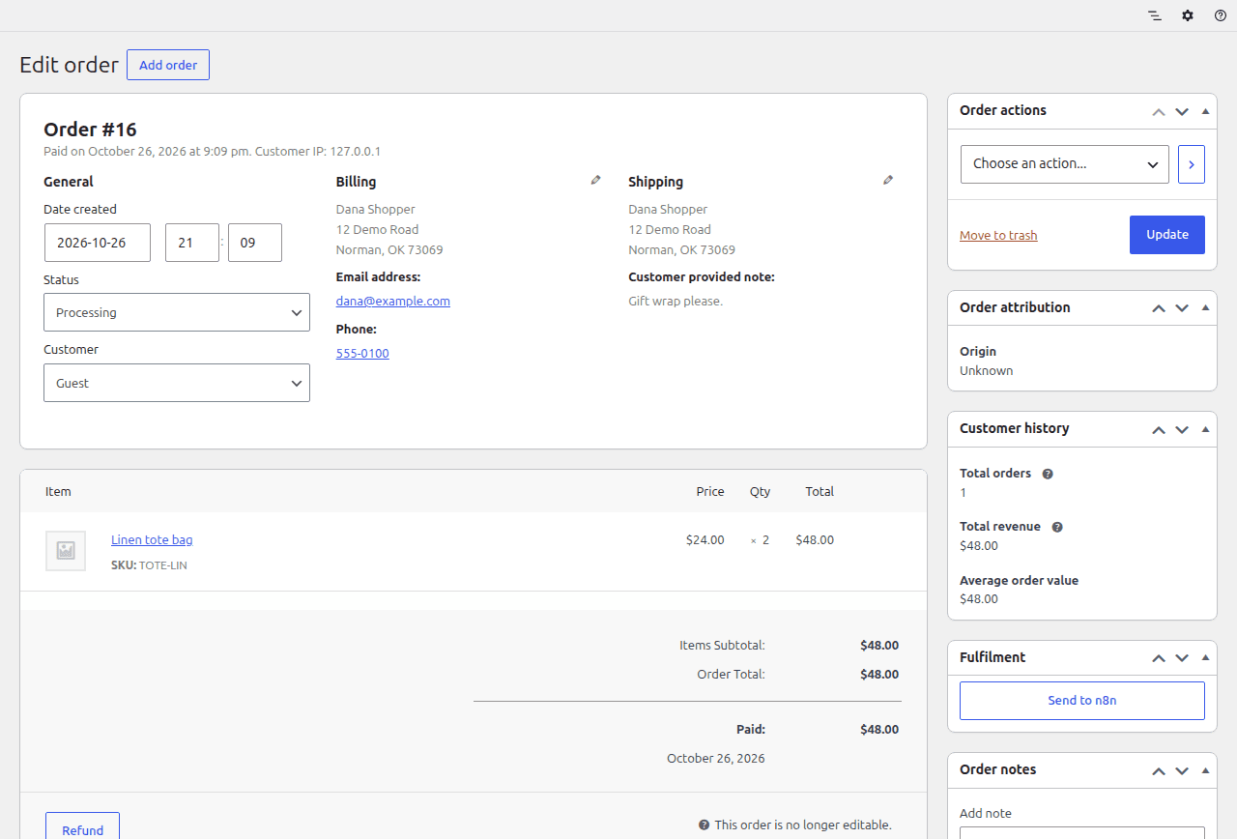The height and width of the screenshot is (839, 1237).
Task: Focus the hour field showing 21
Action: coord(192,243)
